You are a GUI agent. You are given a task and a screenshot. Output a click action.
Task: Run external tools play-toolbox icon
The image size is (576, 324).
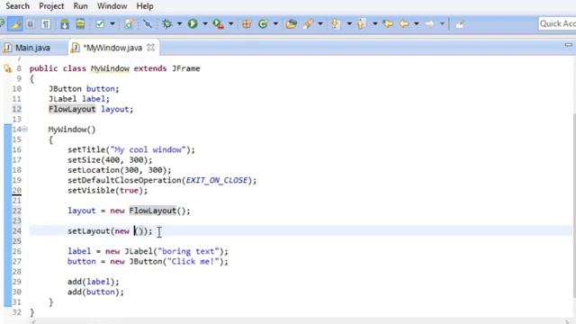pos(219,24)
